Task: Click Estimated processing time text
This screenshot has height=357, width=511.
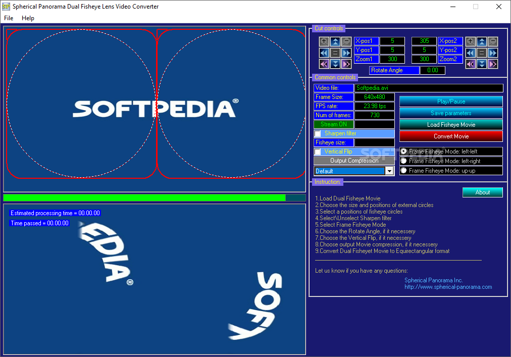Action: 55,213
